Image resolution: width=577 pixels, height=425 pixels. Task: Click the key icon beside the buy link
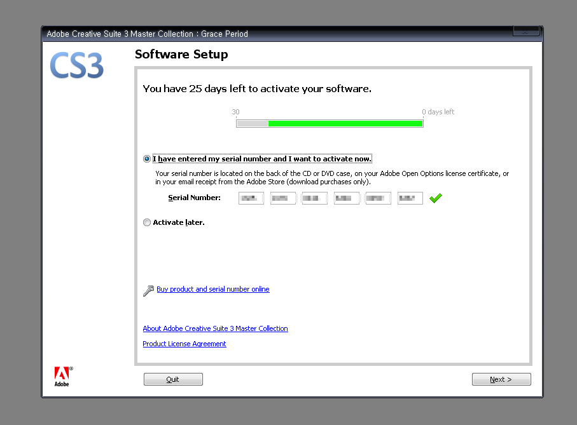[148, 290]
